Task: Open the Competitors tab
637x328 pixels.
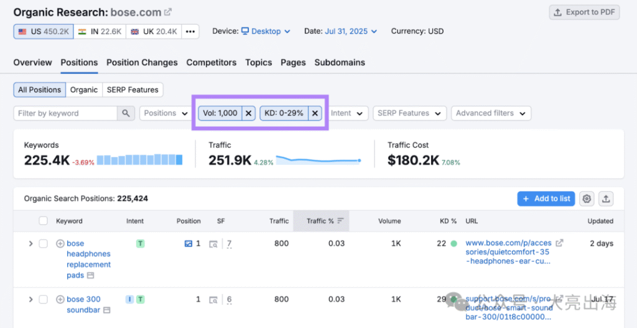Action: (212, 62)
